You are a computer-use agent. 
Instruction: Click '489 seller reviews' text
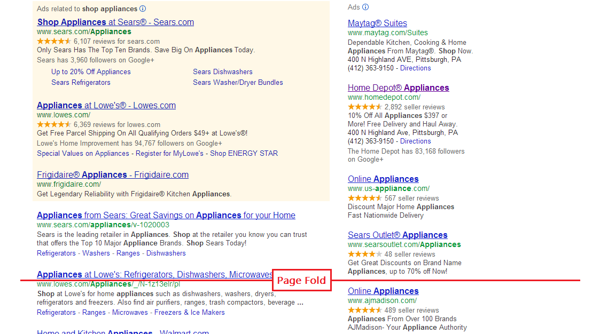pyautogui.click(x=412, y=311)
